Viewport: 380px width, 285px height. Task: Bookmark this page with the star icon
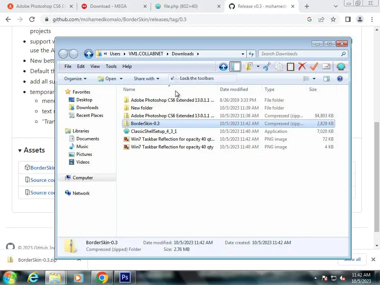333,19
